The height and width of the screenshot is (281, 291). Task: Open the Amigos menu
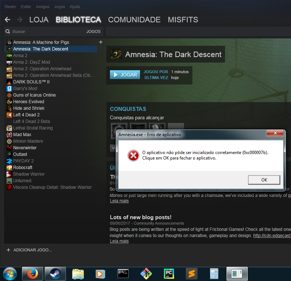tap(43, 7)
